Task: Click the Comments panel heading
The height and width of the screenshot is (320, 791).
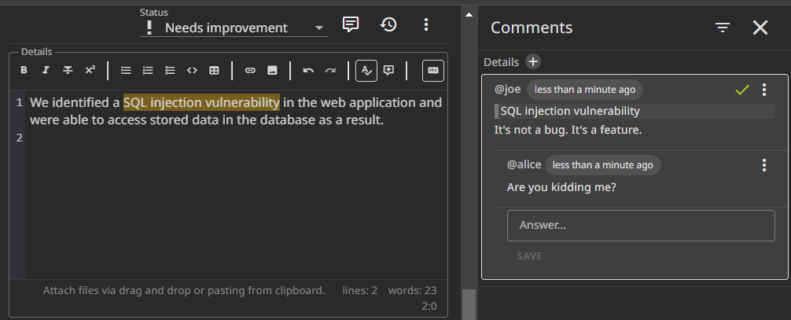Action: pyautogui.click(x=532, y=28)
